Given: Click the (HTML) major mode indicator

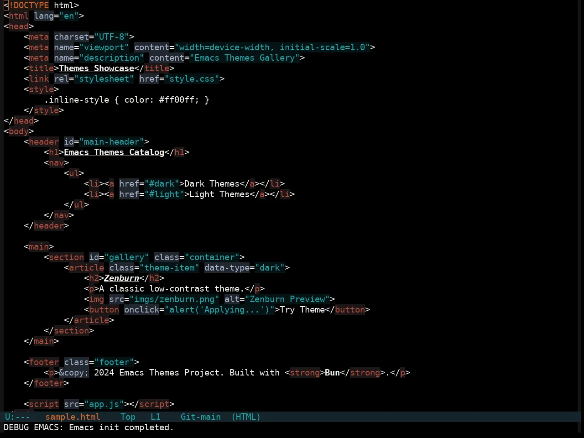Looking at the screenshot, I should click(246, 417).
